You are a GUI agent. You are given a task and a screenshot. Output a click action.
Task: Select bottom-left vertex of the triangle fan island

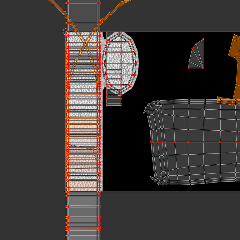[x=189, y=68]
